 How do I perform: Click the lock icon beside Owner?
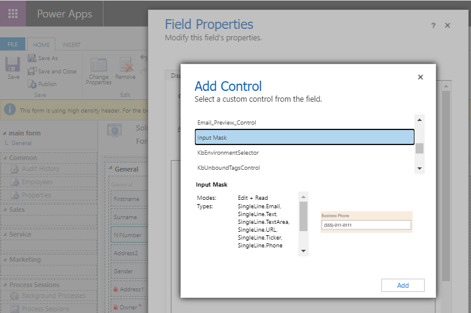click(115, 308)
